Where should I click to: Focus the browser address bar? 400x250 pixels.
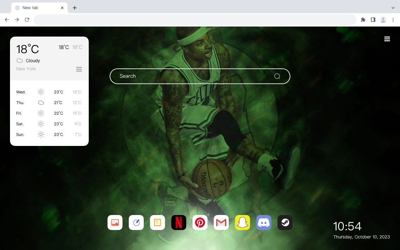pos(195,20)
